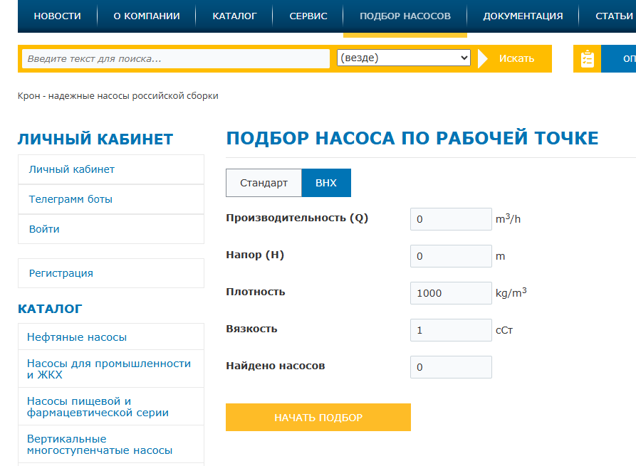Image resolution: width=636 pixels, height=466 pixels.
Task: Click the yellow clipboard questionnaire icon
Action: 586,58
